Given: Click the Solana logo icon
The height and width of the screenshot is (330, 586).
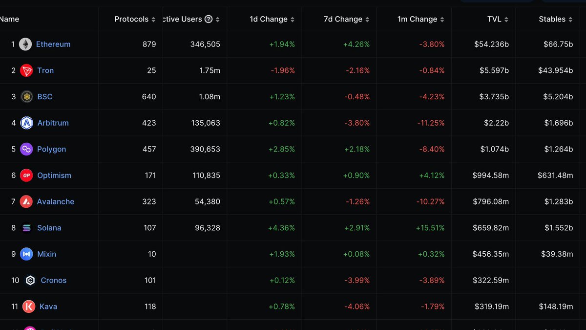Looking at the screenshot, I should point(26,227).
